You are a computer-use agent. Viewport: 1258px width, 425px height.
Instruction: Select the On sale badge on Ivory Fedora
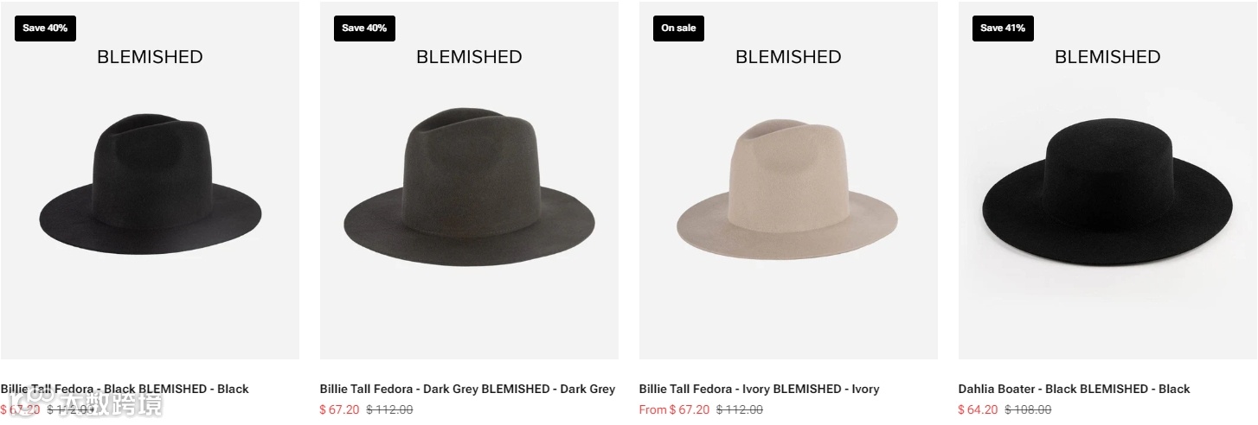[x=678, y=28]
